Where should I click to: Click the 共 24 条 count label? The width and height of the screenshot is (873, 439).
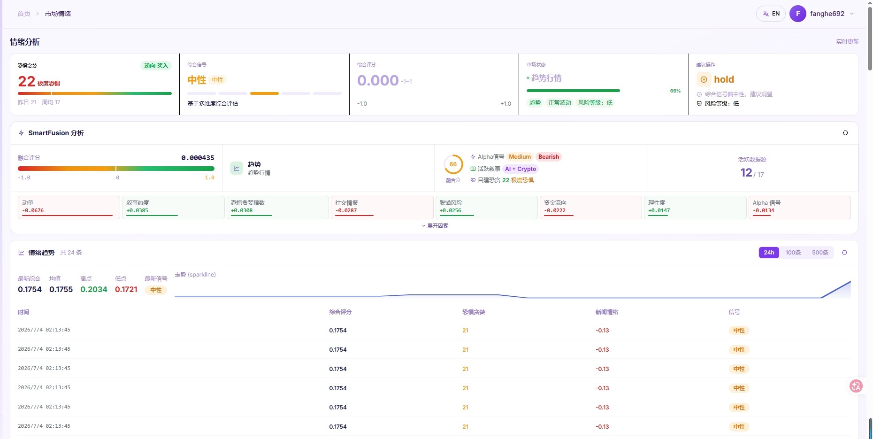tap(71, 253)
